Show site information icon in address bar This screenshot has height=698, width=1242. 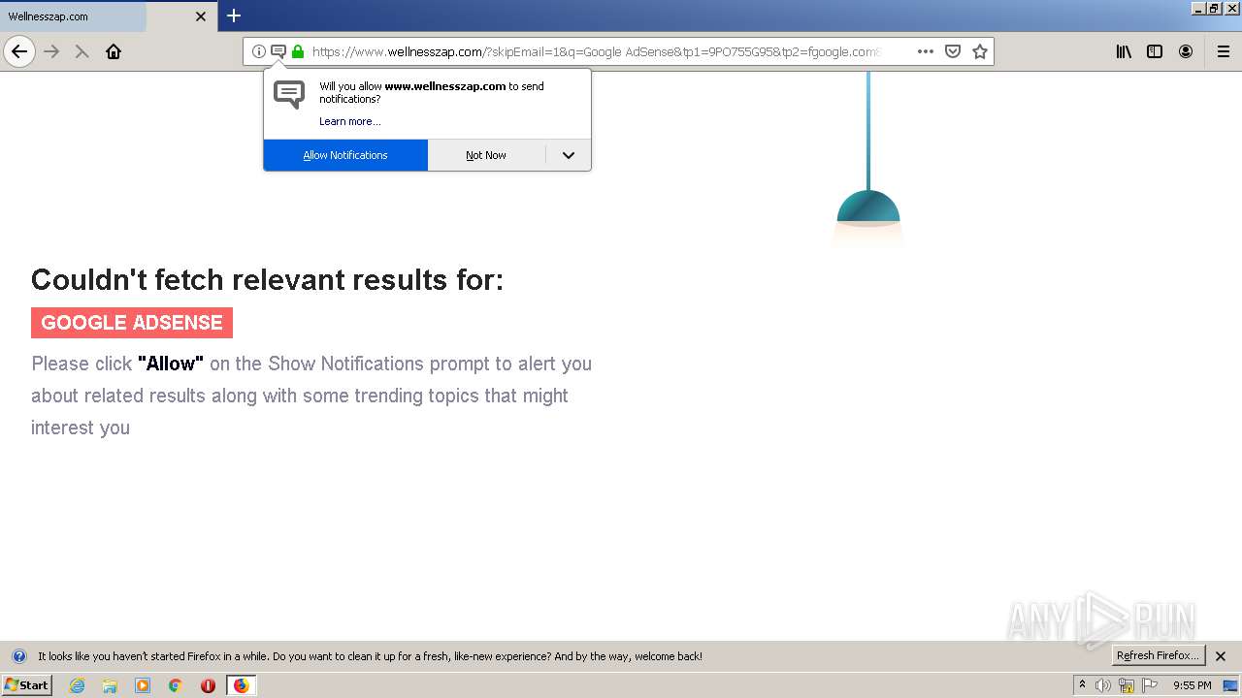pyautogui.click(x=259, y=51)
